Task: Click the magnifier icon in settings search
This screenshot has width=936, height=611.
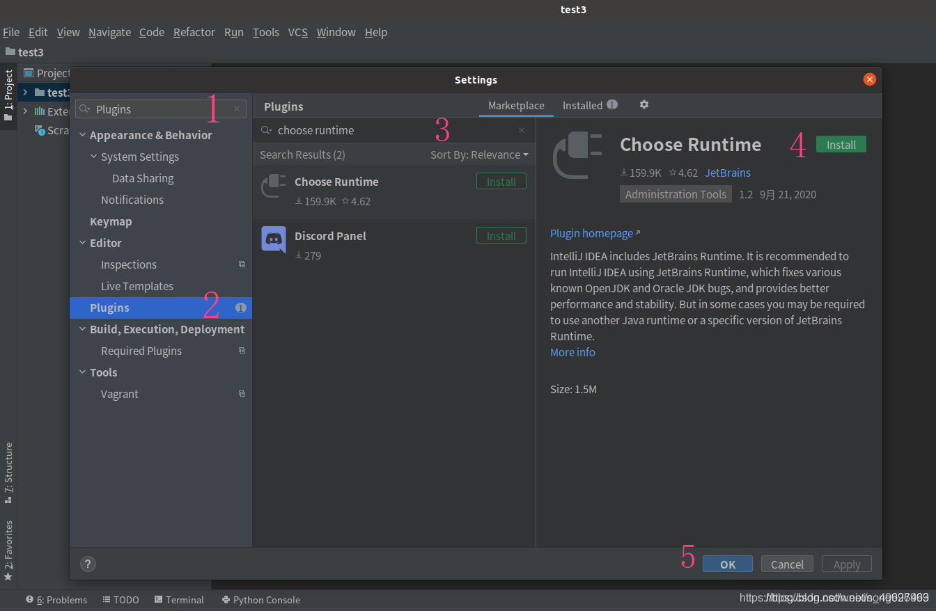Action: pos(85,109)
